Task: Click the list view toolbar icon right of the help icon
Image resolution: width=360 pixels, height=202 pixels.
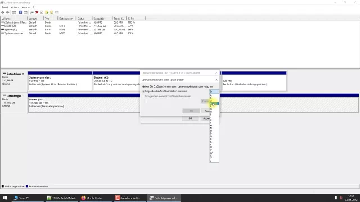Action: click(x=25, y=12)
